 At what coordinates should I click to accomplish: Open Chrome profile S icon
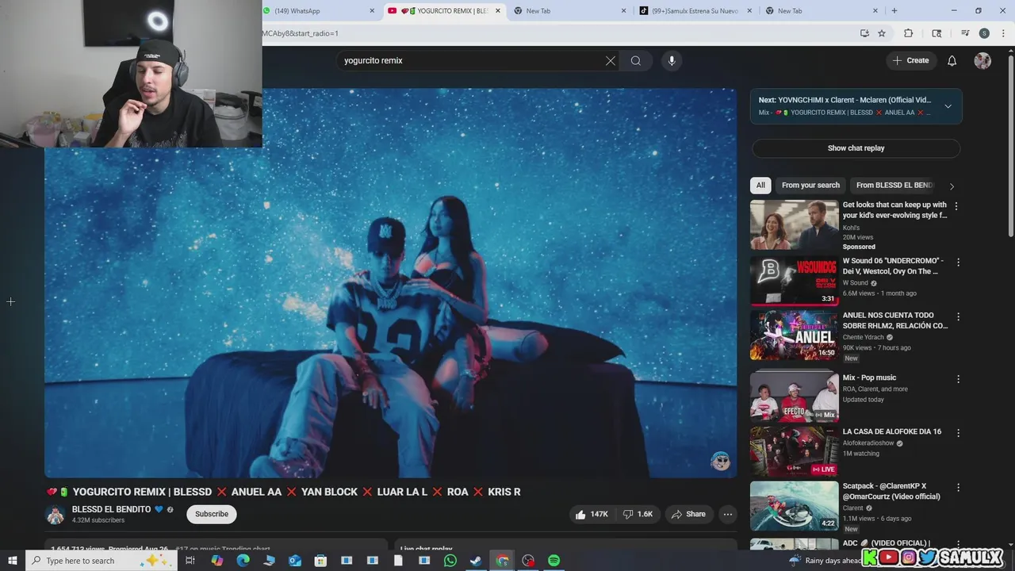coord(984,33)
